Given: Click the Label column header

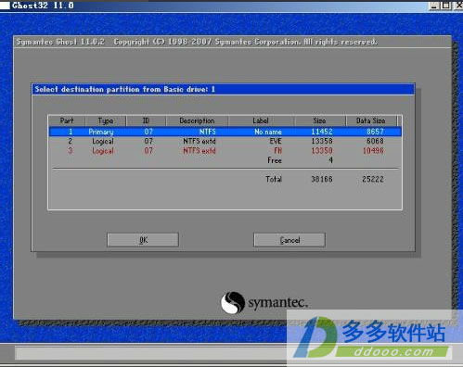Looking at the screenshot, I should [261, 120].
